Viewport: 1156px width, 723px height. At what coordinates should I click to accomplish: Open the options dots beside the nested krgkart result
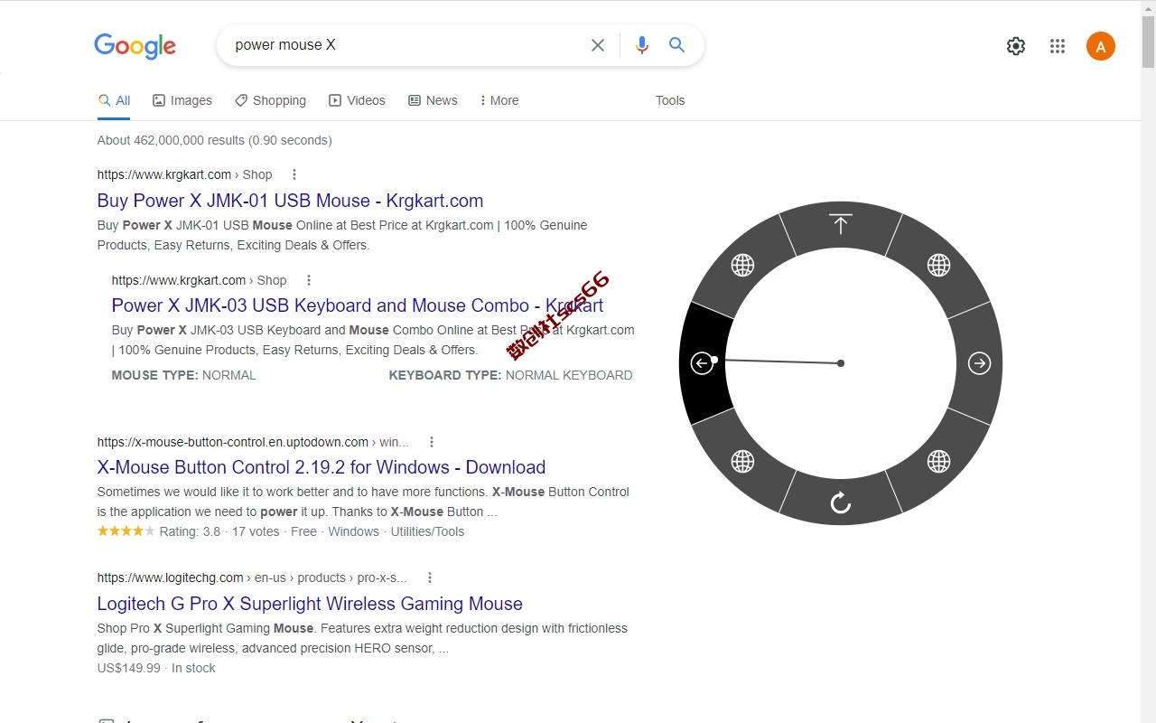(x=309, y=280)
